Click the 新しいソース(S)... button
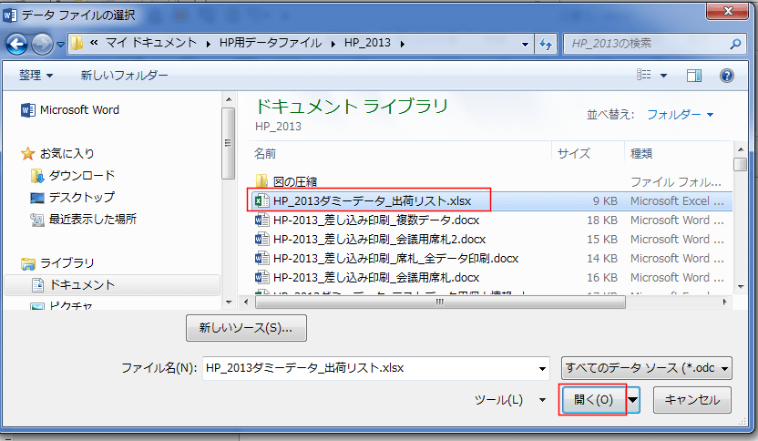The width and height of the screenshot is (758, 441). coord(245,327)
